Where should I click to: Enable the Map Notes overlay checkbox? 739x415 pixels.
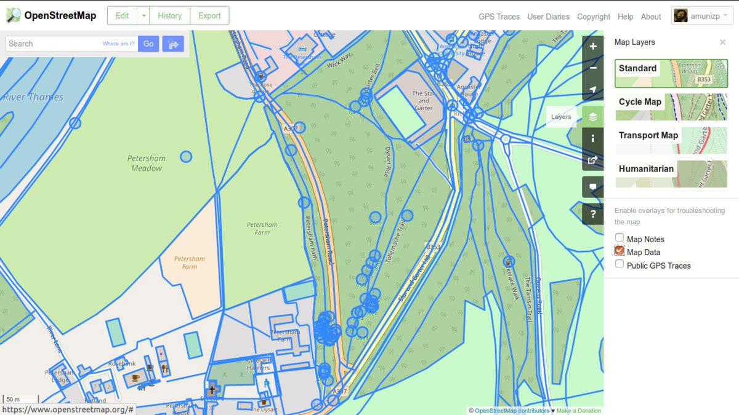620,238
